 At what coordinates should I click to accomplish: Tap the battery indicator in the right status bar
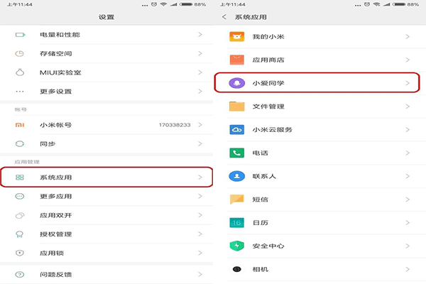[399, 4]
